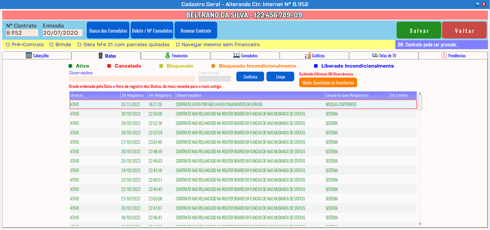Select the row dated 22/10/2023
Image resolution: width=490 pixels, height=230 pixels.
tap(243, 189)
